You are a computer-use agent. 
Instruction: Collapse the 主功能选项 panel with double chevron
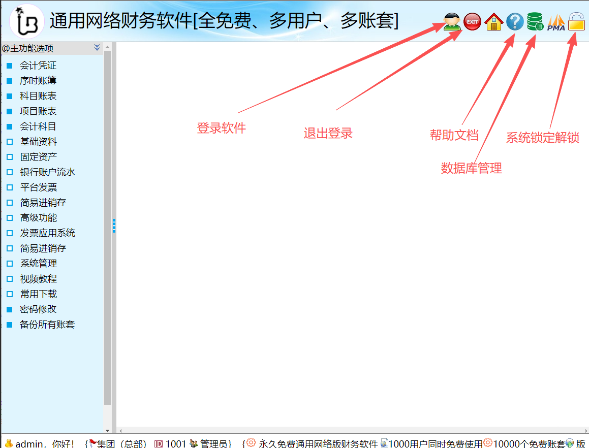98,48
